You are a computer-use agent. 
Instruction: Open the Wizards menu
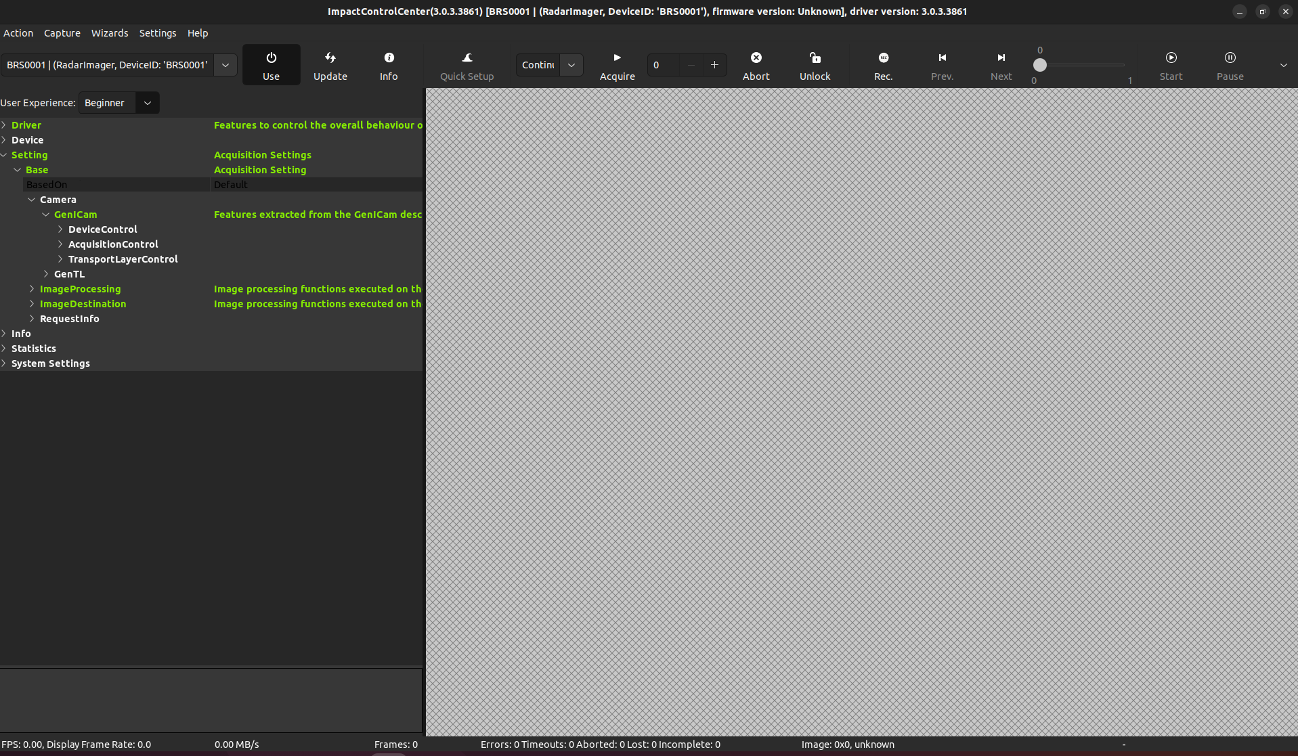coord(110,33)
